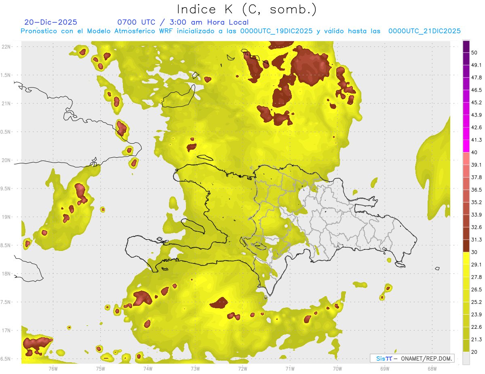
Task: Click the "35.2" legend value
Action: tap(477, 202)
